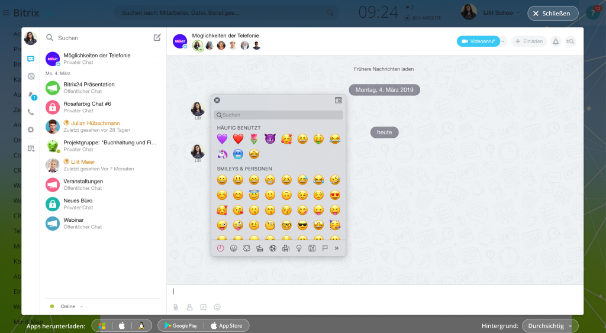Open the Bitrix24 Präsentation chat
Image resolution: width=606 pixels, height=333 pixels.
89,84
